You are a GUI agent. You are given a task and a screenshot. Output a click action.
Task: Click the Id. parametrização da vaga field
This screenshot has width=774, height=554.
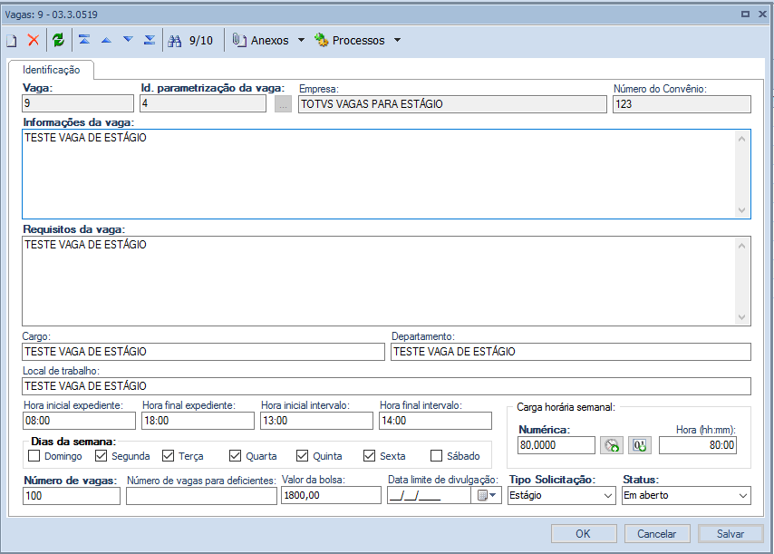pyautogui.click(x=203, y=103)
